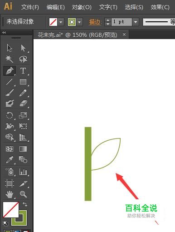Image resolution: width=175 pixels, height=232 pixels.
Task: Select the Blend tool
Action: (23, 160)
